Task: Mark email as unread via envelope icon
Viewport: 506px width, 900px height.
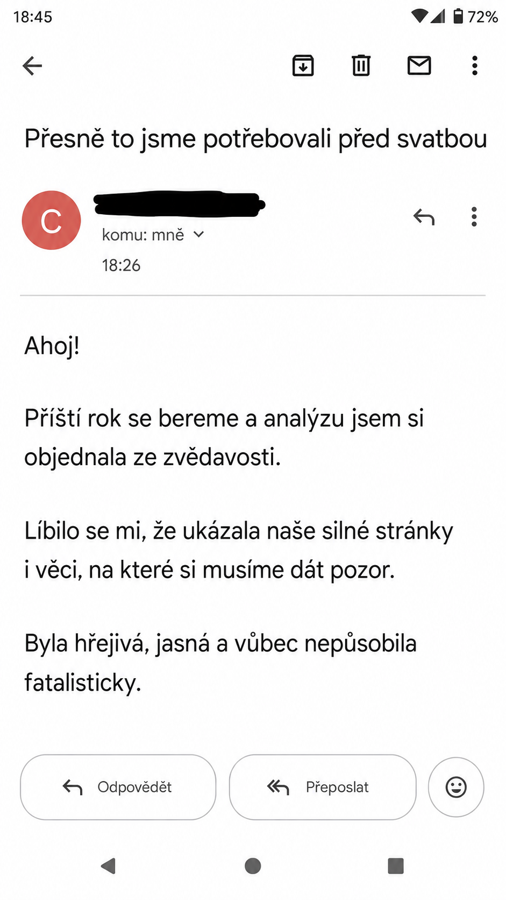Action: [419, 66]
